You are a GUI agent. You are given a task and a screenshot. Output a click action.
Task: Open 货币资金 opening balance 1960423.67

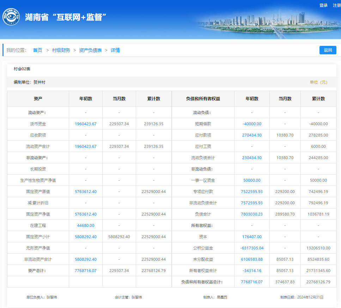85,124
